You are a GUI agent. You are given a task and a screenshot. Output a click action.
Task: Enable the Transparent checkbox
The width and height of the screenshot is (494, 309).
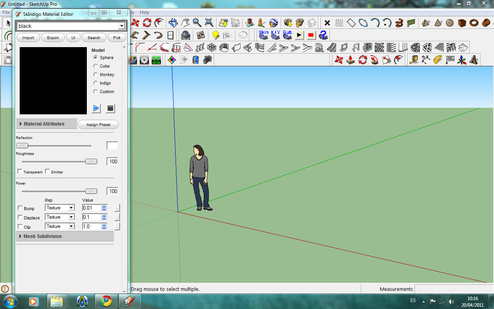tap(20, 171)
